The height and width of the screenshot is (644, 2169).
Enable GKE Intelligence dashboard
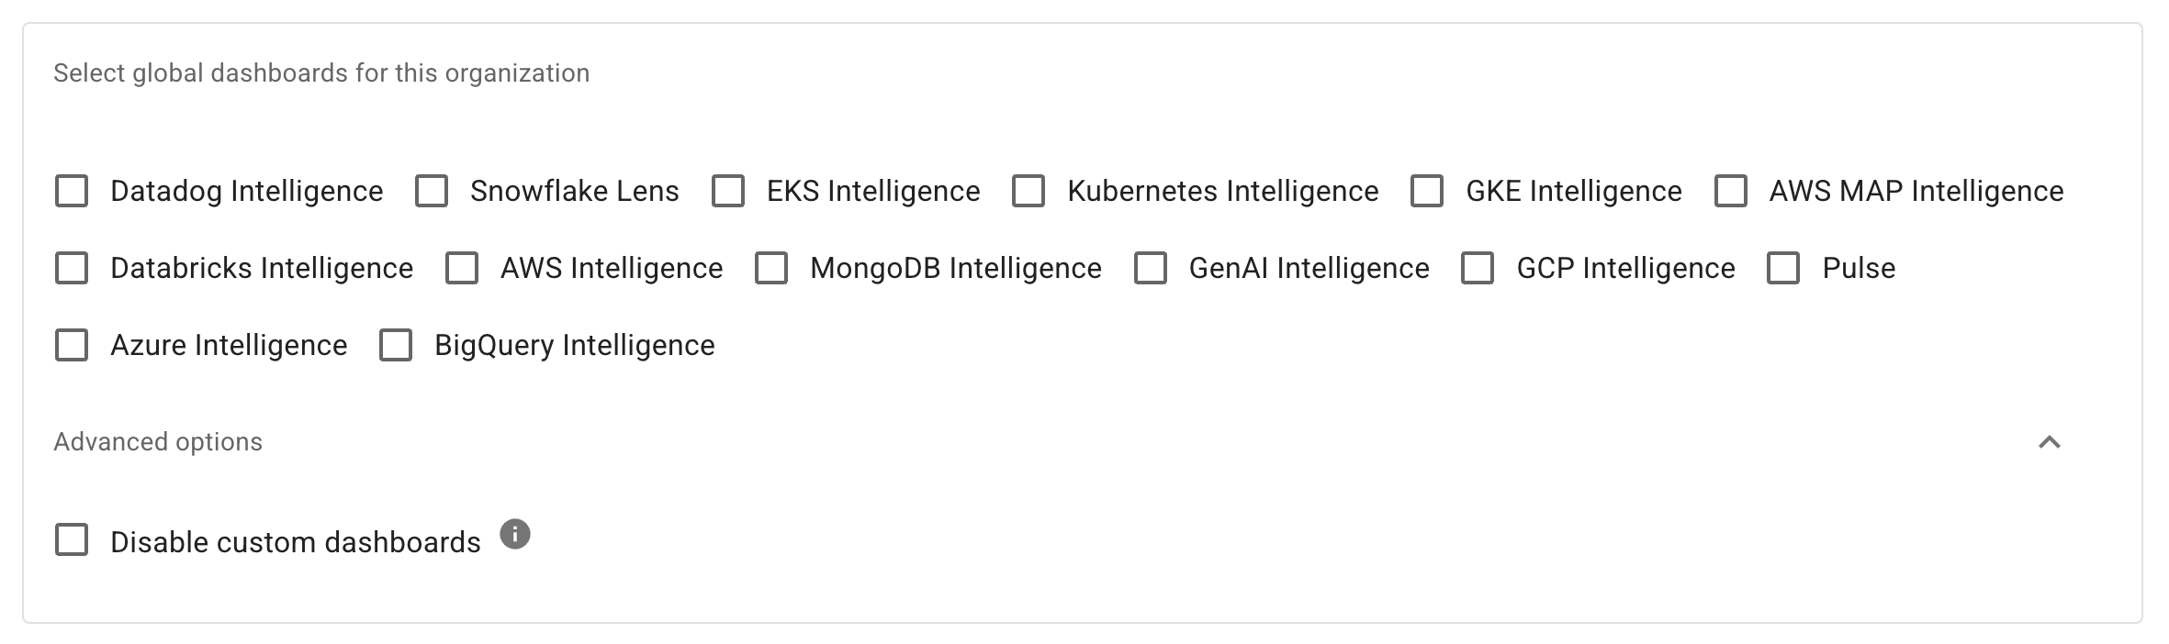point(1427,192)
